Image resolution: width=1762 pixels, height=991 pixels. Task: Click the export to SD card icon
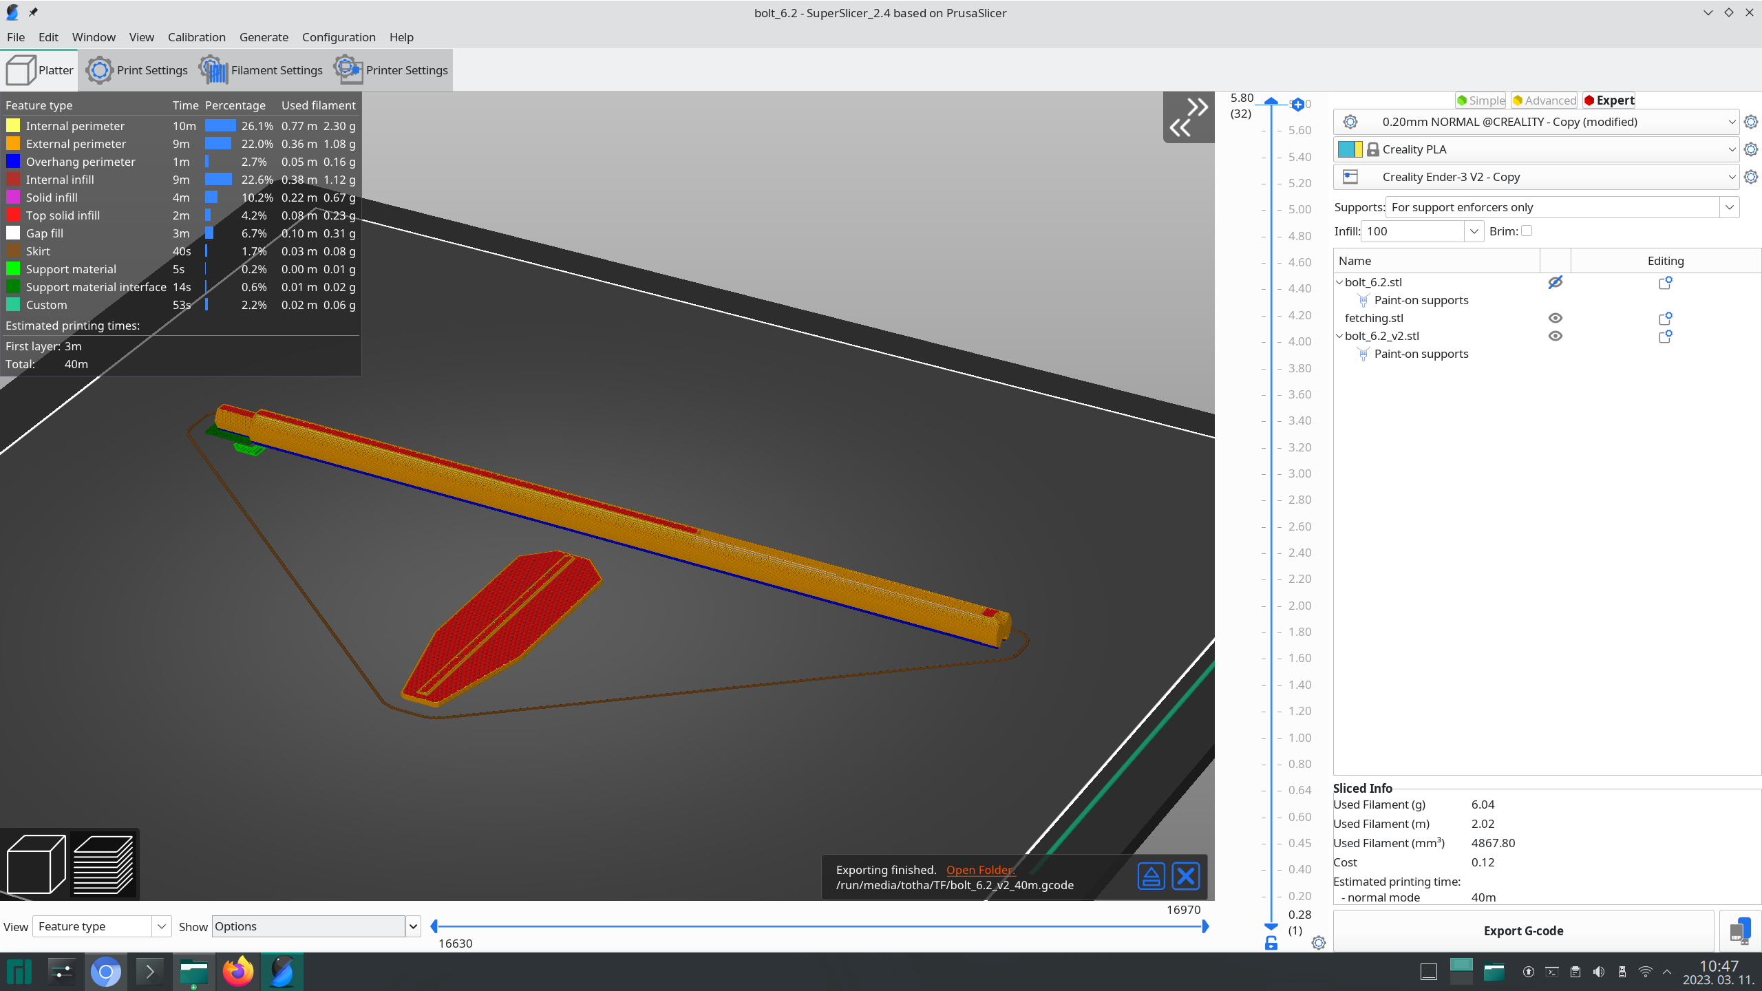click(1739, 931)
